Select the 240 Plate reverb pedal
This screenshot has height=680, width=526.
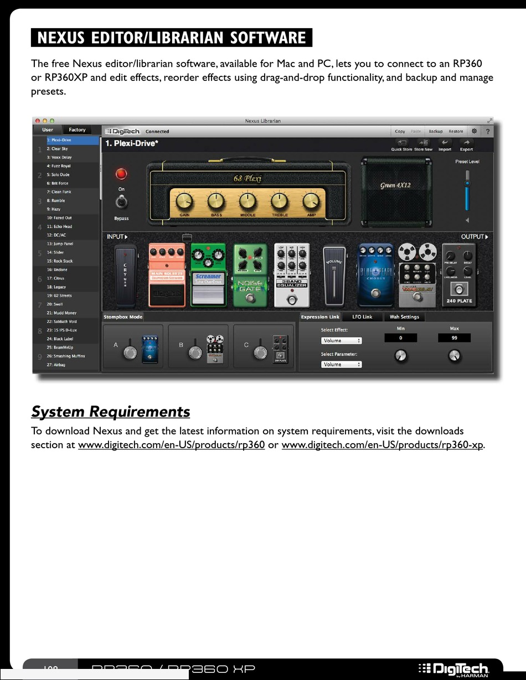coord(460,275)
